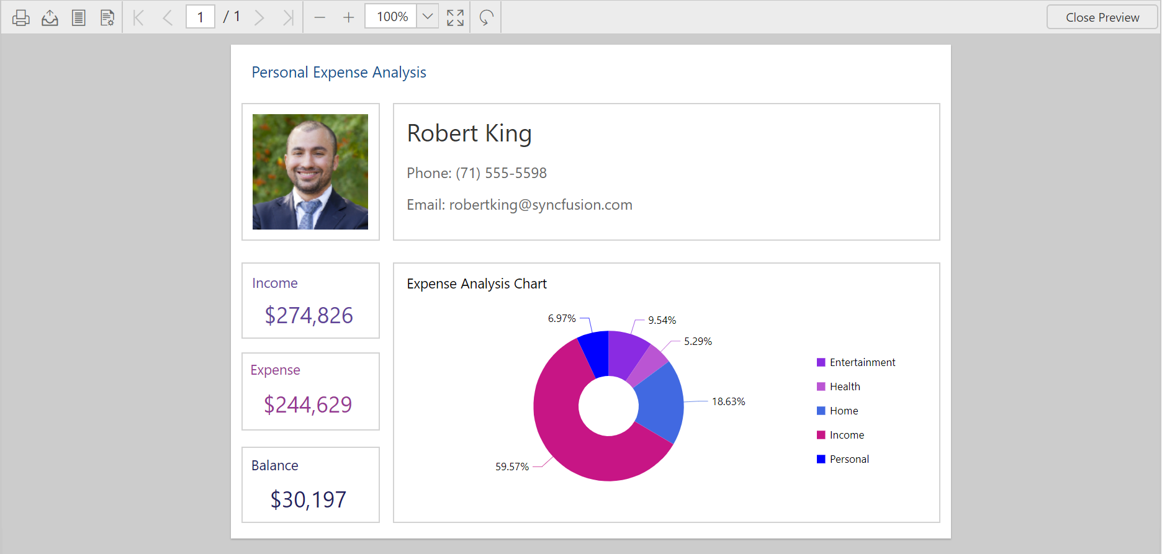Fit report to full page

pyautogui.click(x=455, y=17)
